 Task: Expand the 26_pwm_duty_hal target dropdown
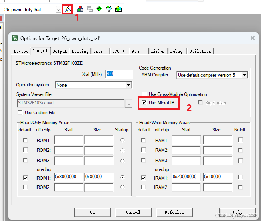[58, 10]
